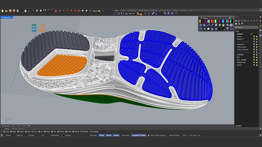
Task: Click the layers Search field
Action: (x=247, y=27)
